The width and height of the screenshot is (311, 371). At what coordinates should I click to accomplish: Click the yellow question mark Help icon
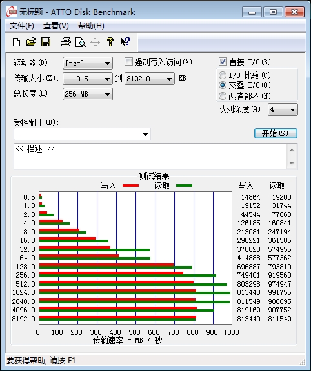[110, 42]
